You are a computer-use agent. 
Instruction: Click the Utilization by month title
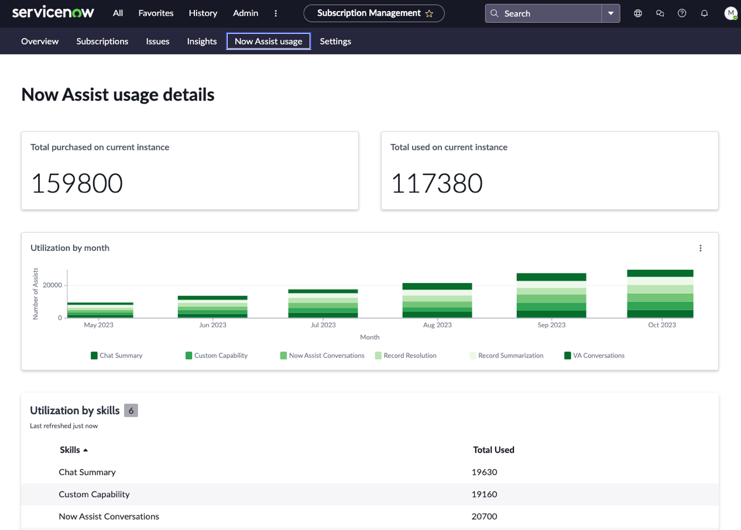[x=70, y=248]
